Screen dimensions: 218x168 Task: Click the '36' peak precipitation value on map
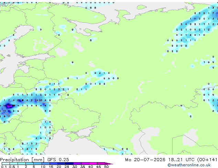(9, 106)
